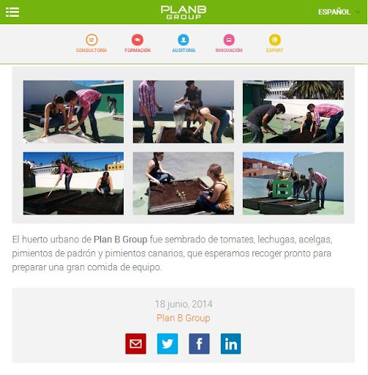
Task: Click the Consultoría menu label
Action: [x=91, y=51]
